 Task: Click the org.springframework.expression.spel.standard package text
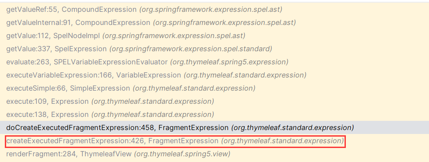pyautogui.click(x=191, y=49)
